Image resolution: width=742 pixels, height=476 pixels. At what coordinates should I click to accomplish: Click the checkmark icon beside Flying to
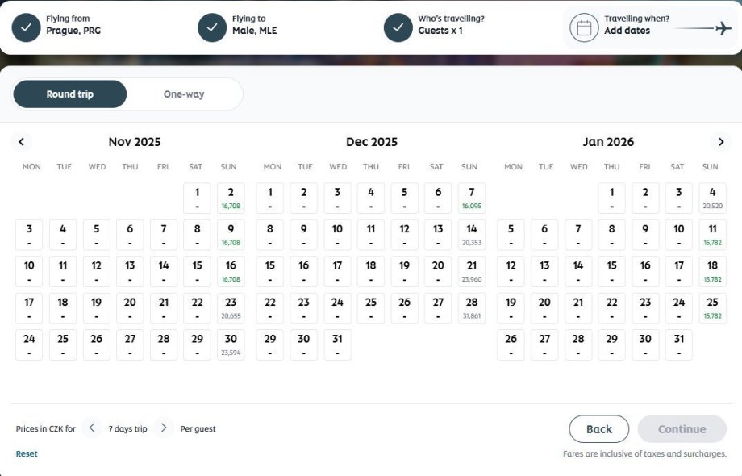point(212,27)
